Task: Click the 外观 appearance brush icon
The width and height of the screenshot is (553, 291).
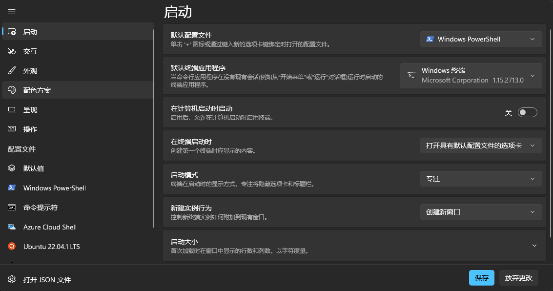Action: point(12,71)
